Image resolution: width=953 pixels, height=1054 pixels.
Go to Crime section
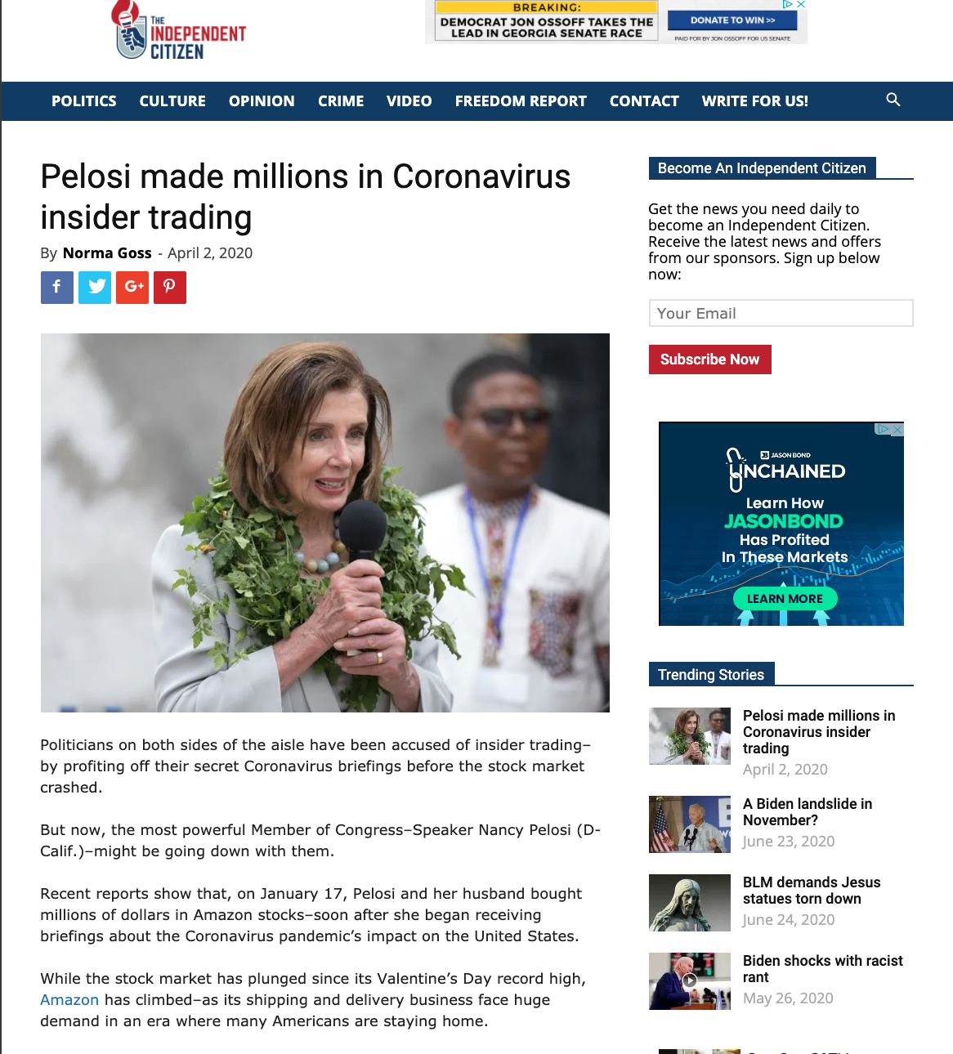tap(341, 101)
